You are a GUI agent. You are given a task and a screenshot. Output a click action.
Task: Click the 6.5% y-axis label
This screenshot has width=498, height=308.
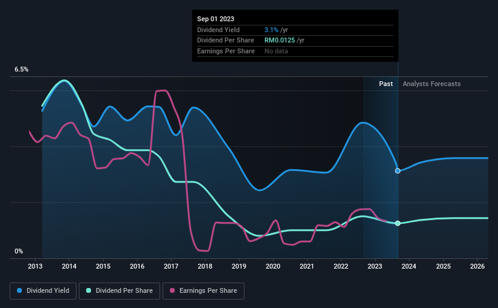click(21, 70)
